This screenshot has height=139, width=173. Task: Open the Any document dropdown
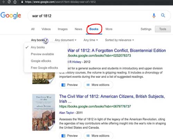[x=65, y=40]
